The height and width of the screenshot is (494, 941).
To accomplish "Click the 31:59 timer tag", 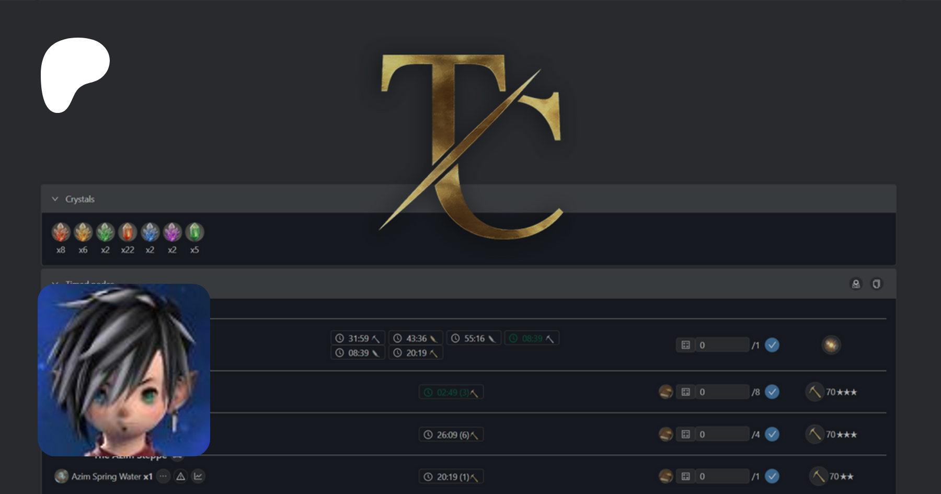I will [x=358, y=338].
